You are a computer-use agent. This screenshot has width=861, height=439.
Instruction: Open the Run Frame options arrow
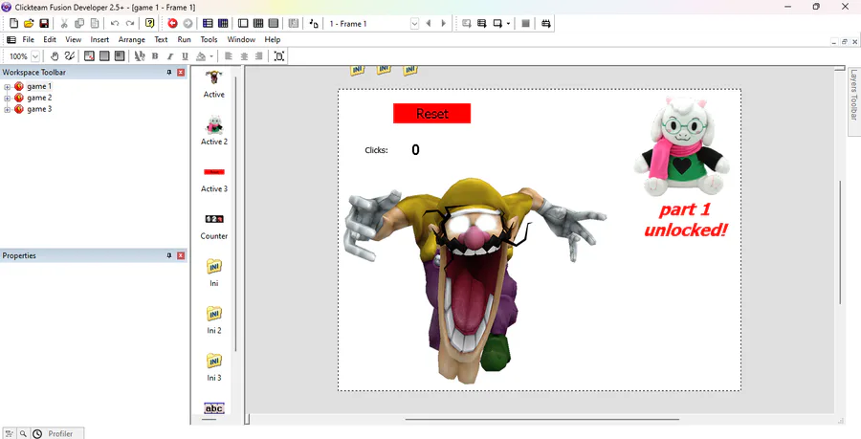(x=509, y=24)
